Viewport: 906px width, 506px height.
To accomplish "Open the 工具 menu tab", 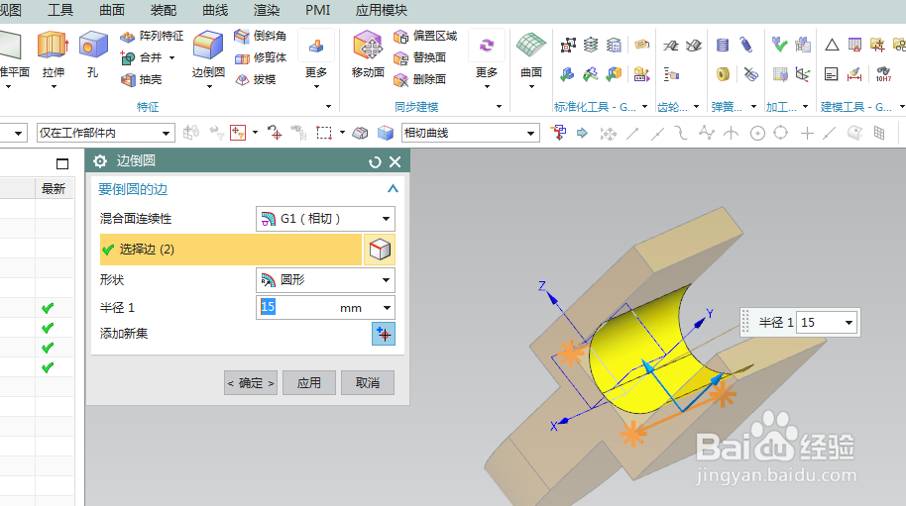I will (60, 10).
